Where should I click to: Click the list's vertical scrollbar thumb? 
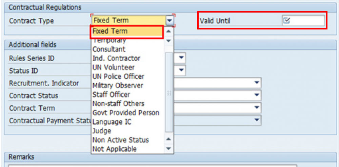pos(168,91)
